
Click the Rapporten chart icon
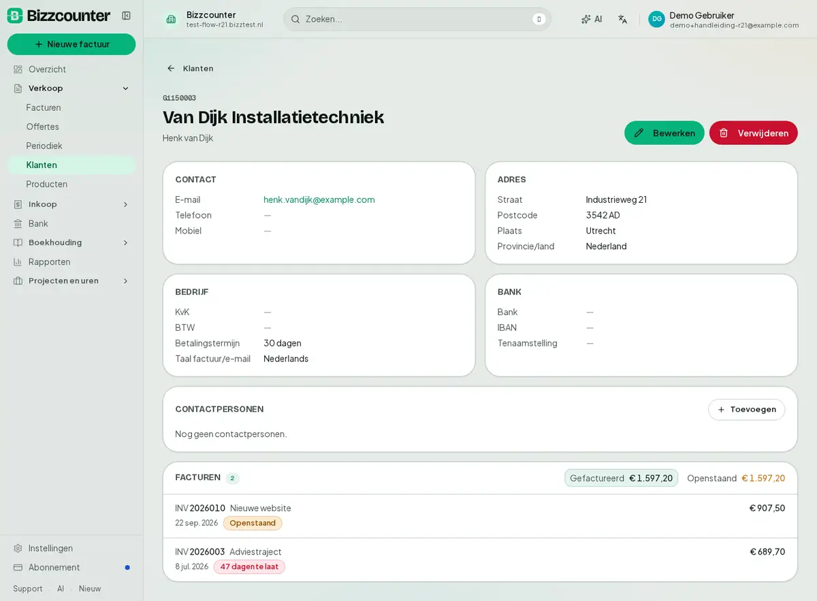pos(18,261)
